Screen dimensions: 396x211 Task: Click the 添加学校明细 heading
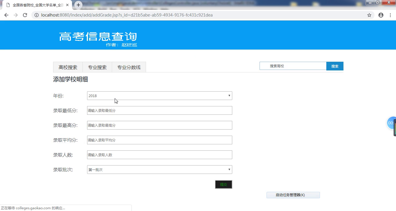point(71,79)
